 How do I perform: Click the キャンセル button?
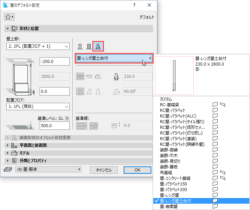point(104,170)
